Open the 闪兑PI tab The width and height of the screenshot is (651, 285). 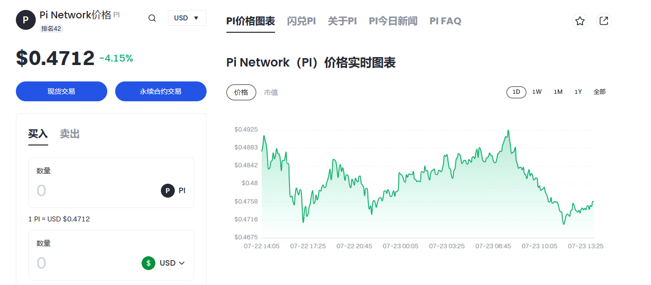coord(301,21)
